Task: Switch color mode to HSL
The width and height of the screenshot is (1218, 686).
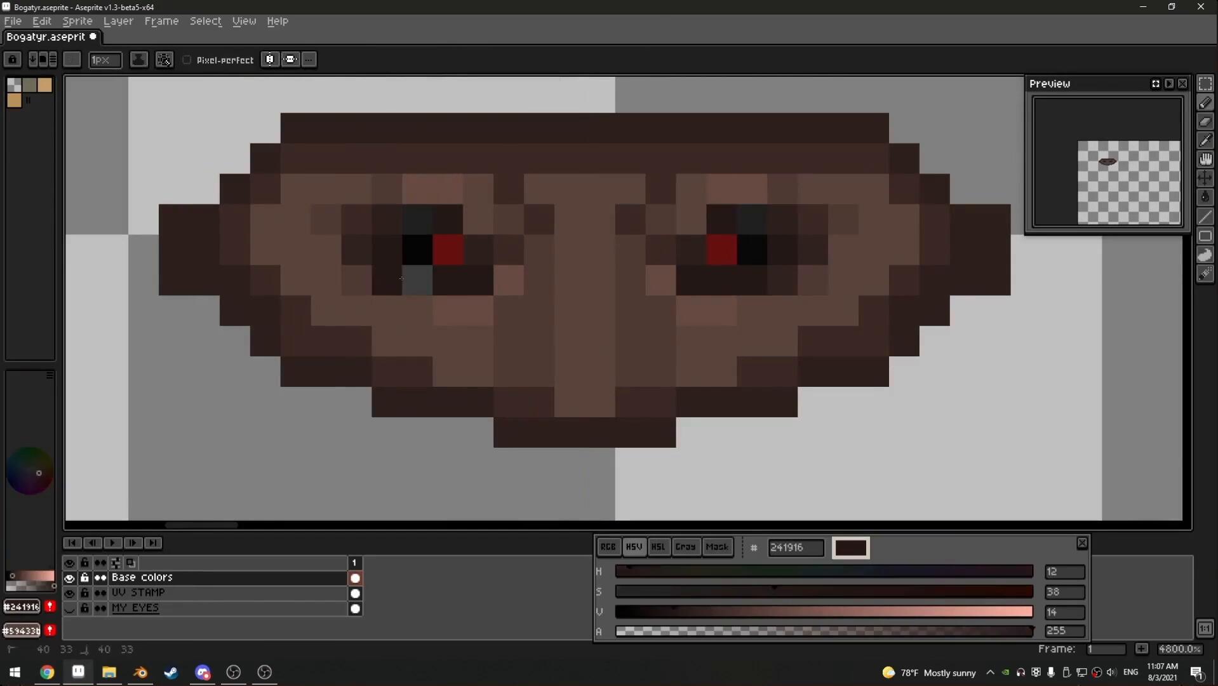Action: (658, 547)
